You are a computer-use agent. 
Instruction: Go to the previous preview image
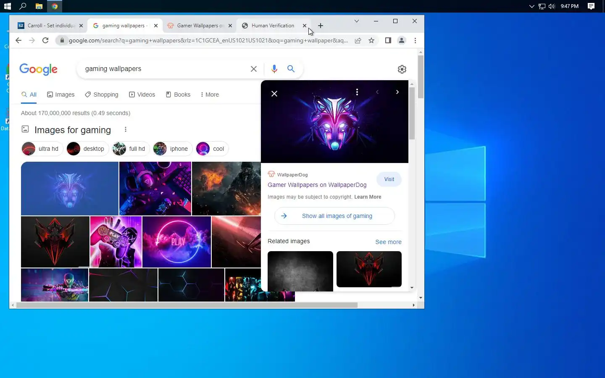coord(377,92)
